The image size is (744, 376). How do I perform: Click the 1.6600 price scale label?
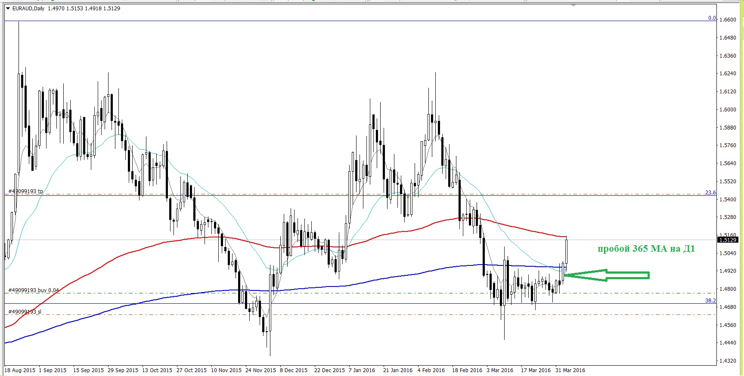pos(728,20)
